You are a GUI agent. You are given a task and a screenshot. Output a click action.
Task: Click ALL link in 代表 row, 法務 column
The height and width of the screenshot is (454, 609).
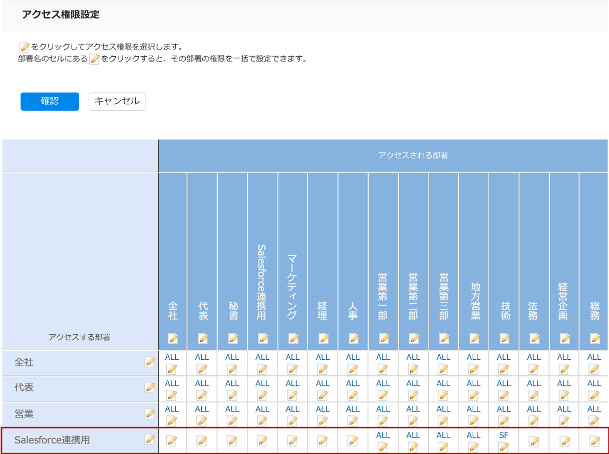coord(534,383)
